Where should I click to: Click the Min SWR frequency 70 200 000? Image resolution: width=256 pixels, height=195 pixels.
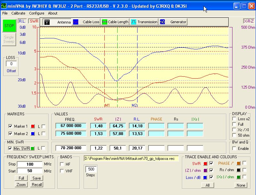tap(71, 148)
